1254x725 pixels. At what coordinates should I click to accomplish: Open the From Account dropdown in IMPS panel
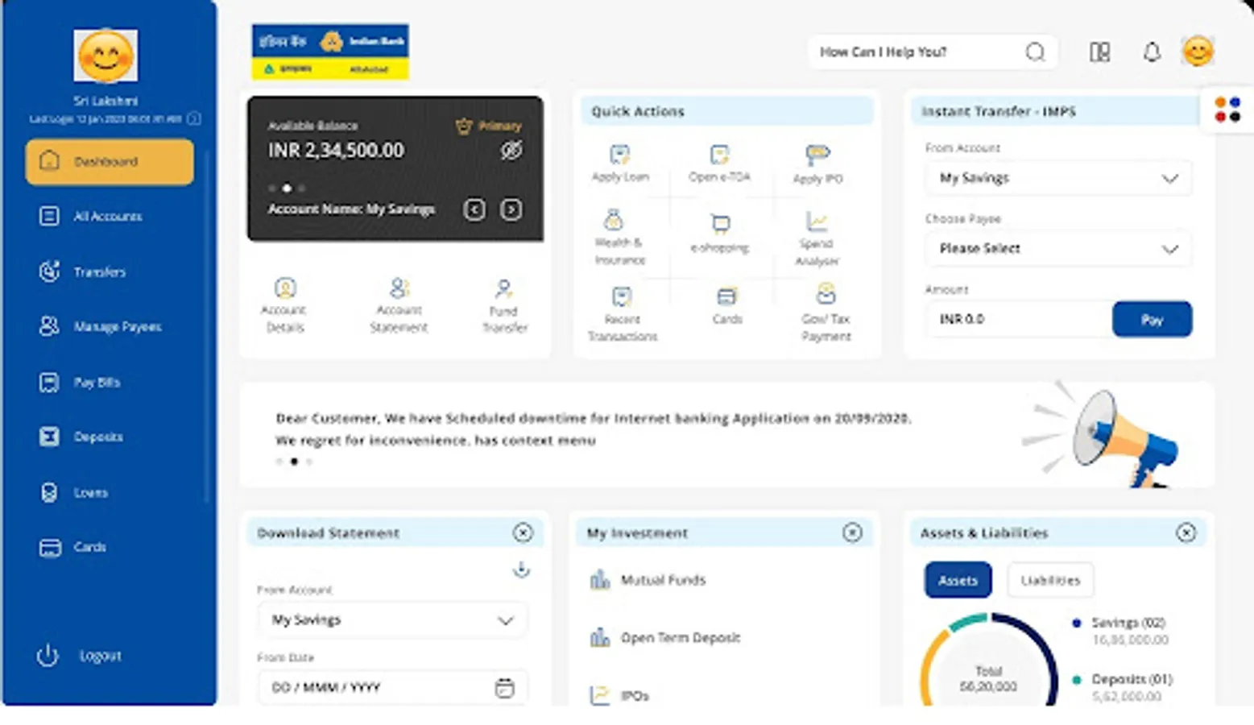(x=1057, y=178)
